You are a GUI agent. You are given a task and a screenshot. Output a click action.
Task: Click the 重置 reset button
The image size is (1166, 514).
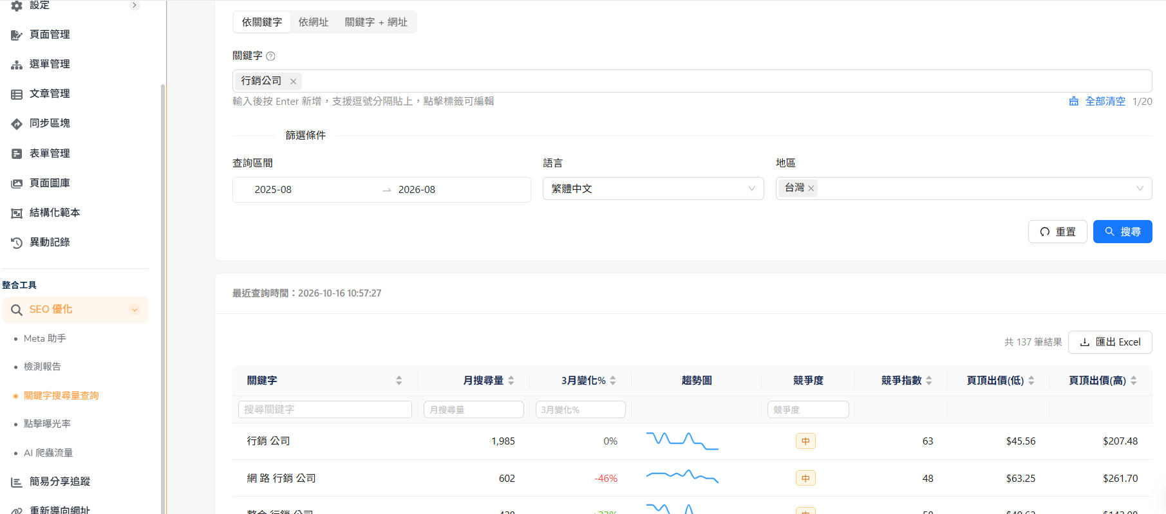coord(1057,232)
